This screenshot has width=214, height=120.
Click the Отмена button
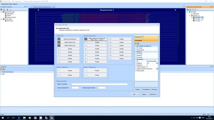[x=144, y=94]
